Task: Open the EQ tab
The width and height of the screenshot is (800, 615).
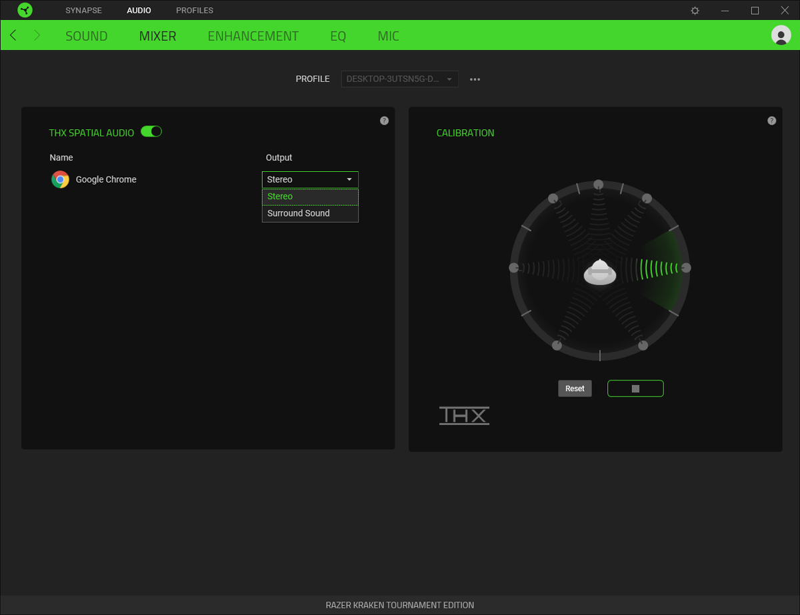Action: pyautogui.click(x=338, y=36)
